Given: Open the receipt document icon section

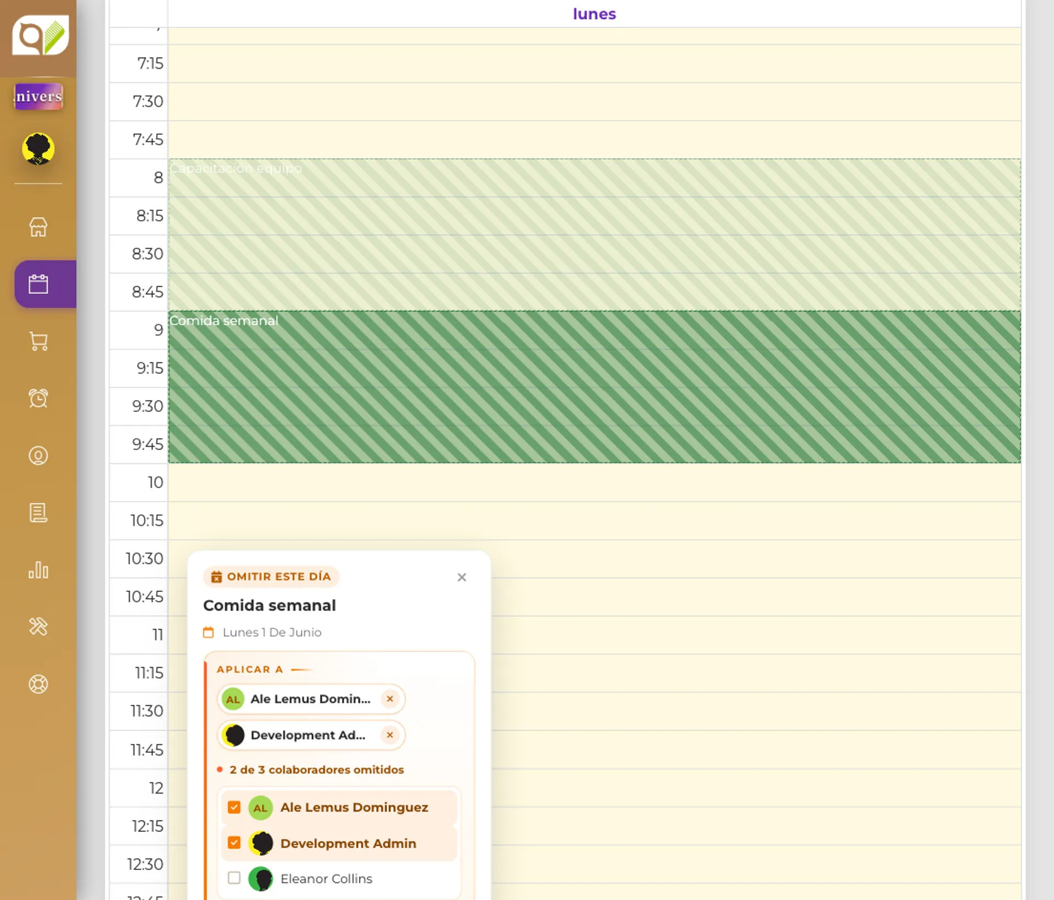Looking at the screenshot, I should tap(38, 512).
